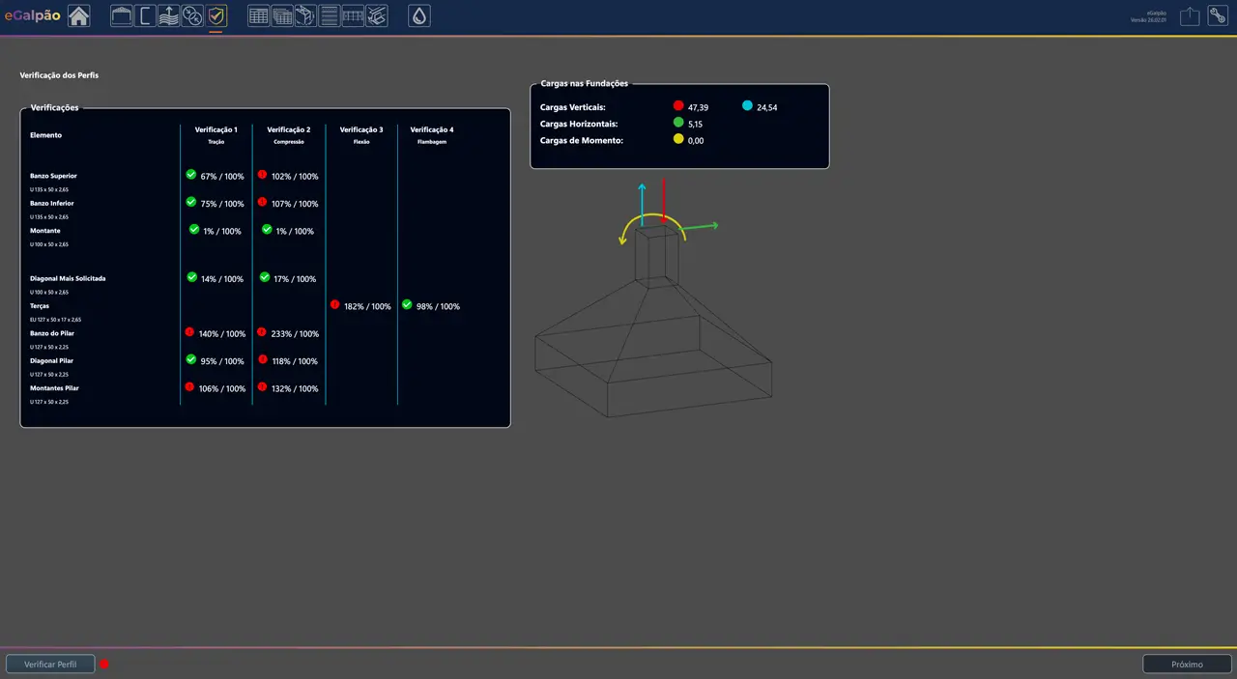Screen dimensions: 1237x679
Task: Open settings with the wrench icon
Action: click(1218, 16)
